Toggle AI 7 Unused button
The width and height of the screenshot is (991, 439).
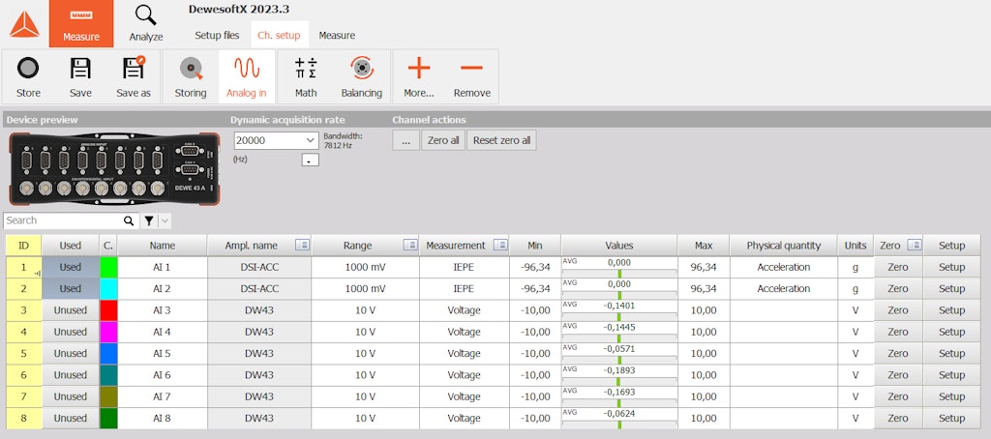pyautogui.click(x=70, y=396)
